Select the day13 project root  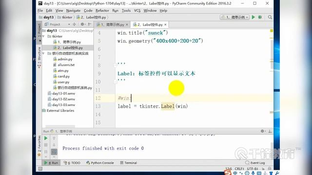tap(52, 31)
